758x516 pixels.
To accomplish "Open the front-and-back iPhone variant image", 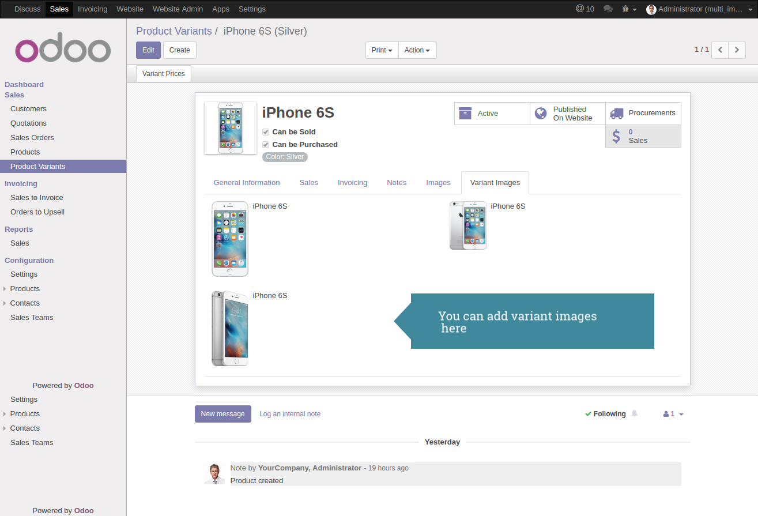I will point(468,225).
